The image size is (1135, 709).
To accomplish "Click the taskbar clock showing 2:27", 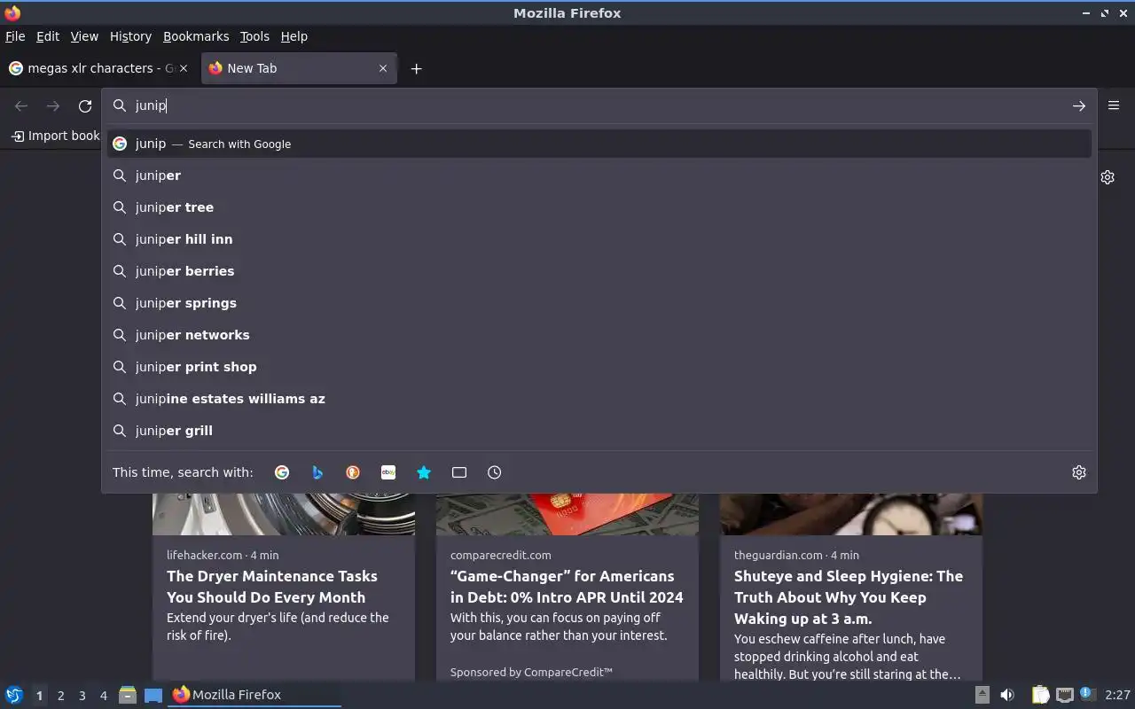I will (x=1117, y=695).
